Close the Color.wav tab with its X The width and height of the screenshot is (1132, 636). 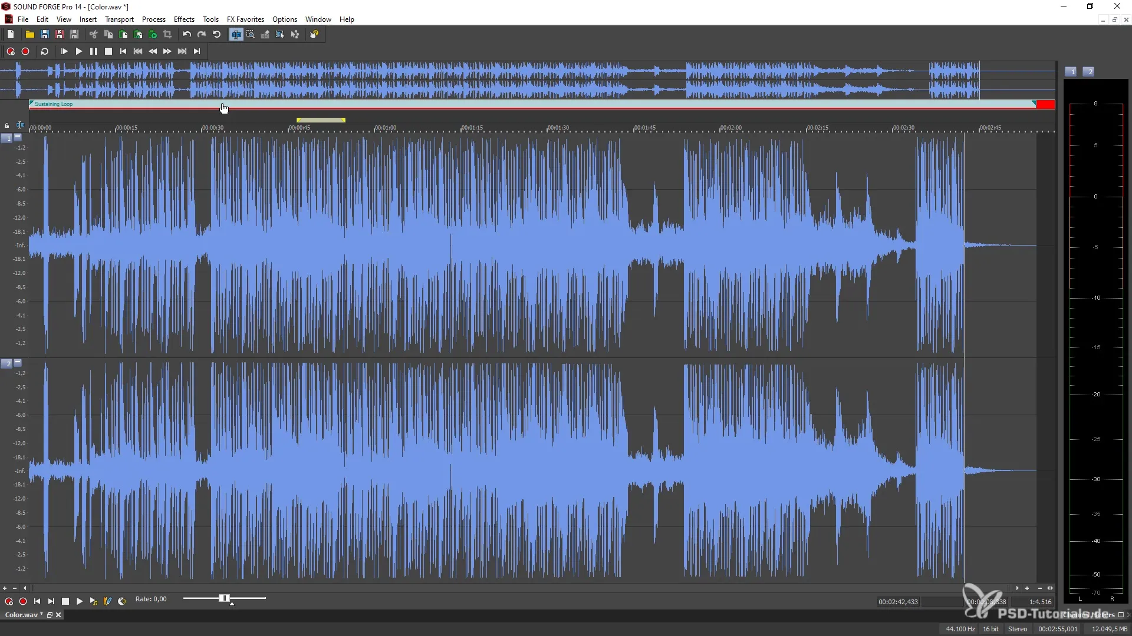58,615
